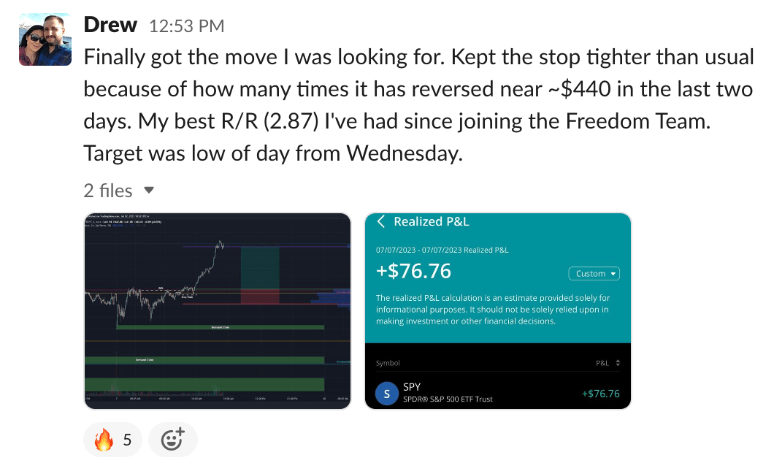This screenshot has width=774, height=463.
Task: Click the red stop-loss zone in chart
Action: tap(260, 296)
